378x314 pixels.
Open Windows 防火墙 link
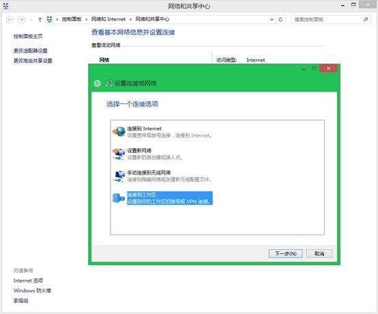tap(32, 290)
